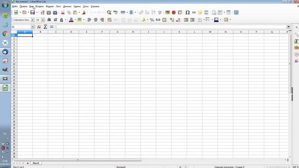Open the Name Box dropdown arrow

(33, 27)
